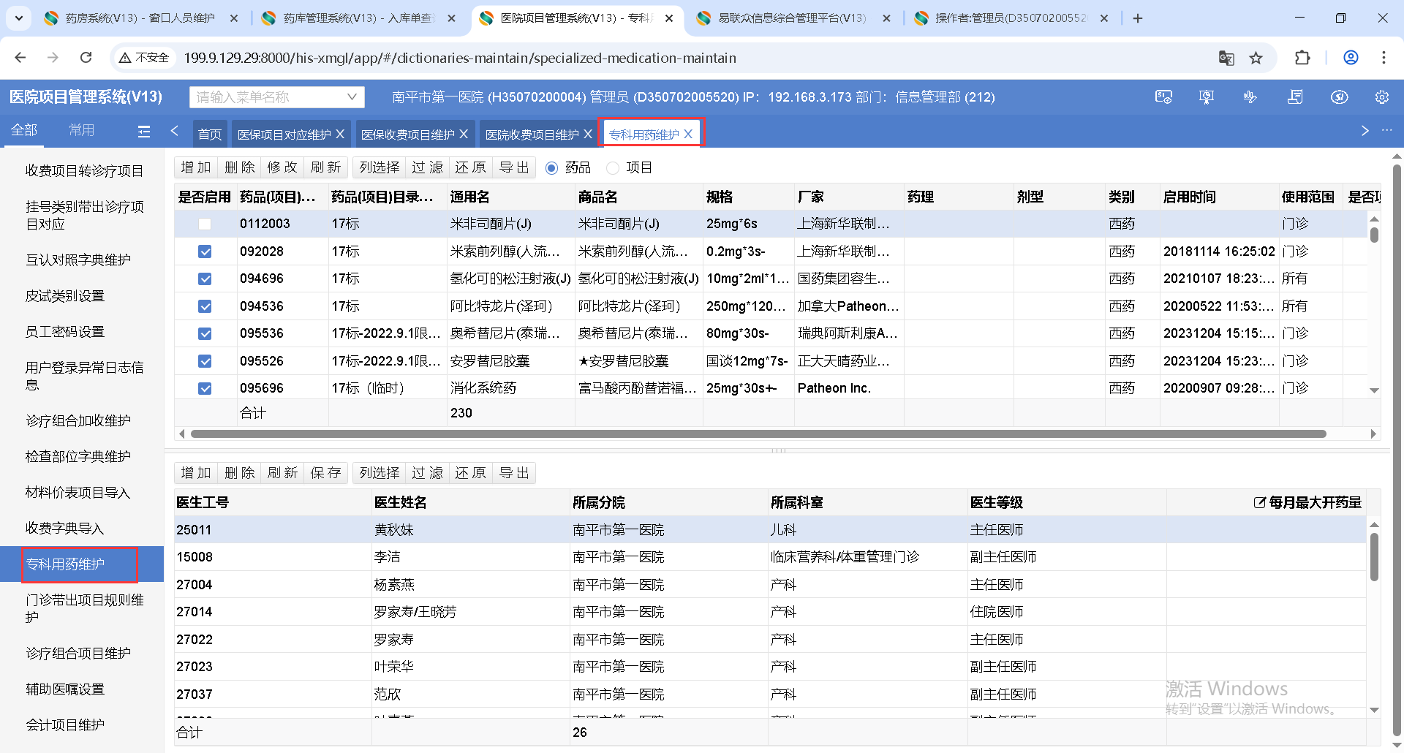Viewport: 1404px width, 753px height.
Task: Open 皮试类别设置 in sidebar
Action: point(65,295)
